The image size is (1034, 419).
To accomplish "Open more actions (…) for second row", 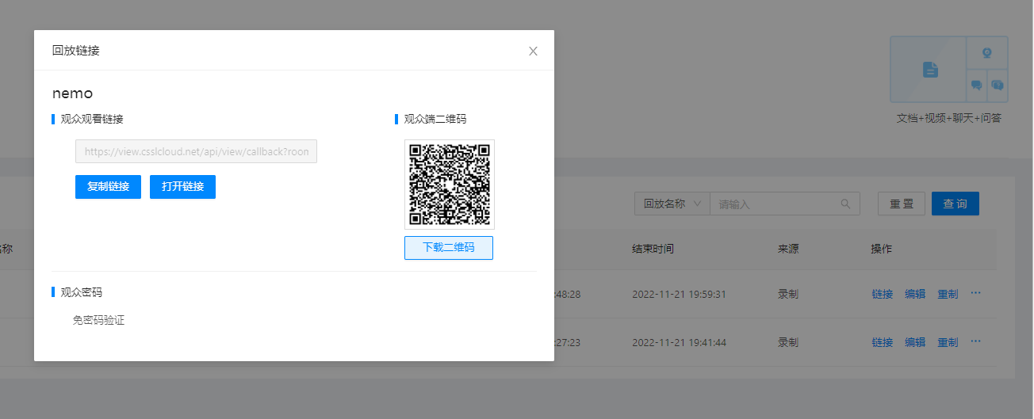I will (x=975, y=341).
